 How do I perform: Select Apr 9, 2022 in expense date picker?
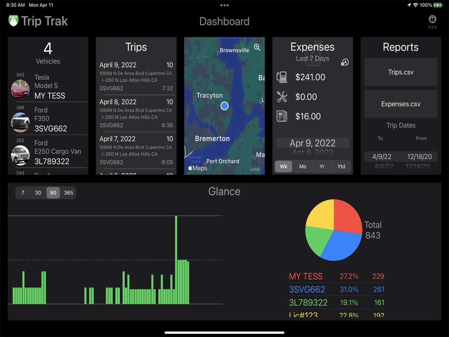tap(313, 143)
